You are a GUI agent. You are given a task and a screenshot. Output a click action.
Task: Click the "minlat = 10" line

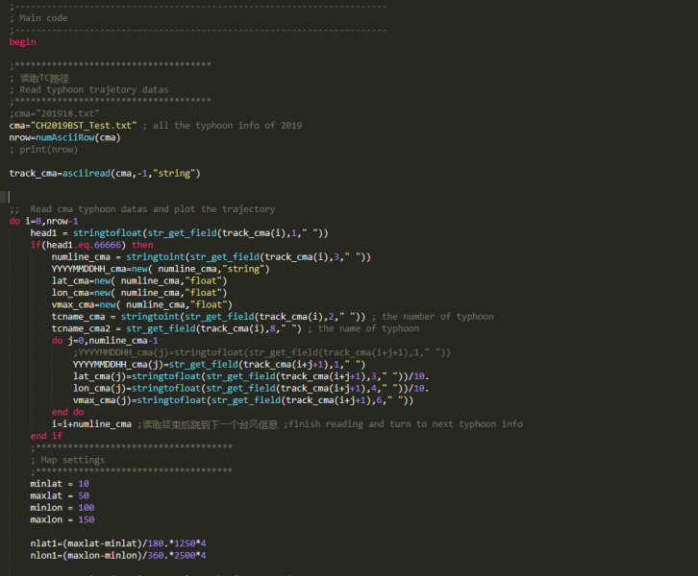tap(60, 484)
